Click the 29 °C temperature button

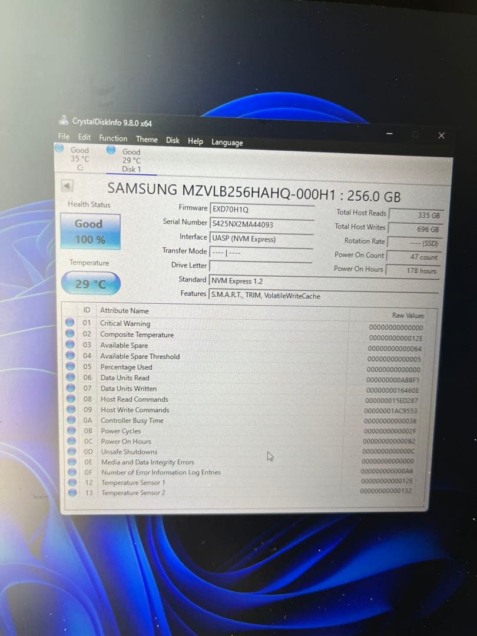click(x=91, y=283)
